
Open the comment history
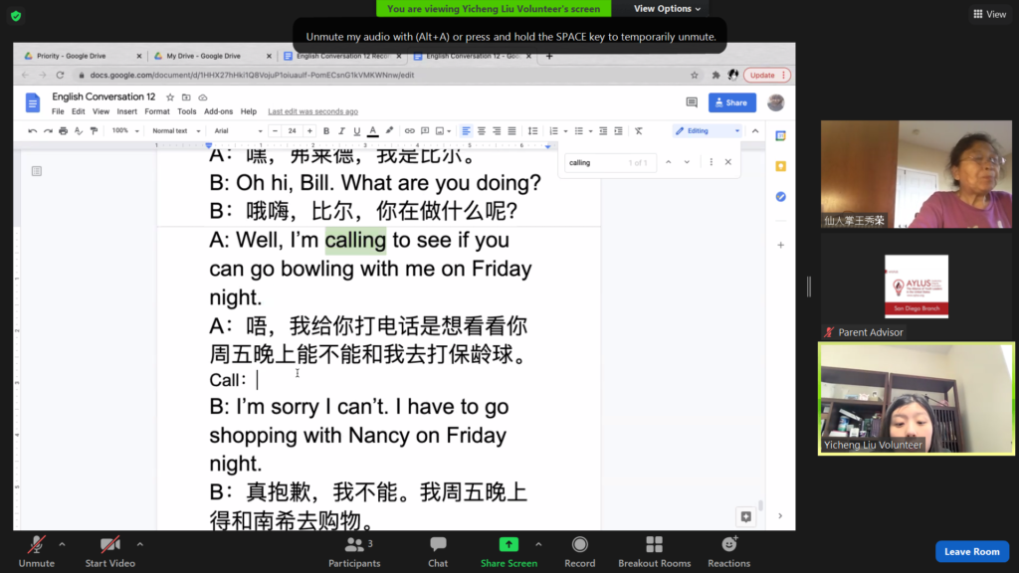click(692, 102)
